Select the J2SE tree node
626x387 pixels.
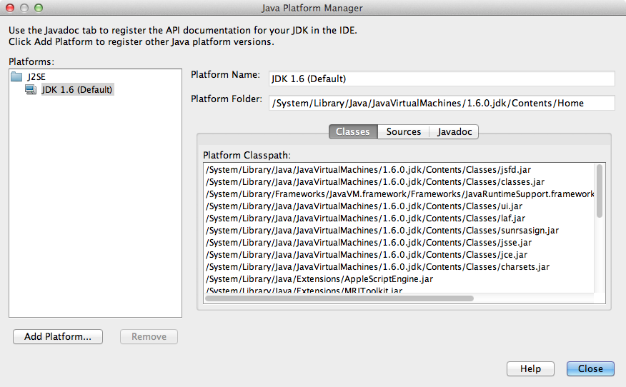[x=36, y=76]
